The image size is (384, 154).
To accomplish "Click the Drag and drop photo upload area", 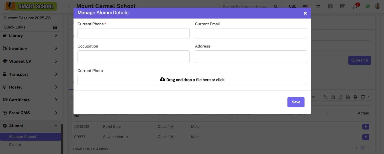I will 192,80.
